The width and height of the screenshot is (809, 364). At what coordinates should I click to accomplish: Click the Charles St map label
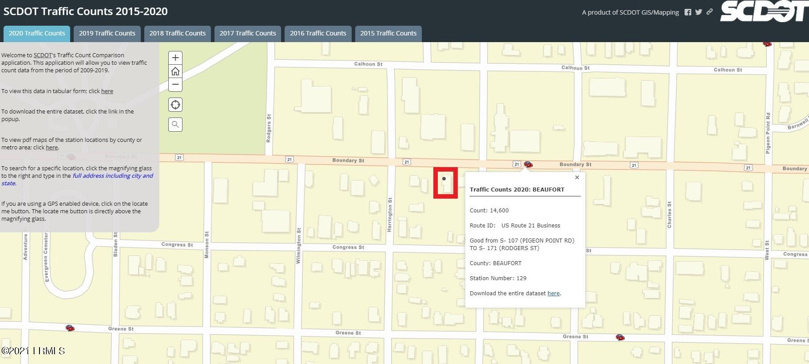(670, 215)
